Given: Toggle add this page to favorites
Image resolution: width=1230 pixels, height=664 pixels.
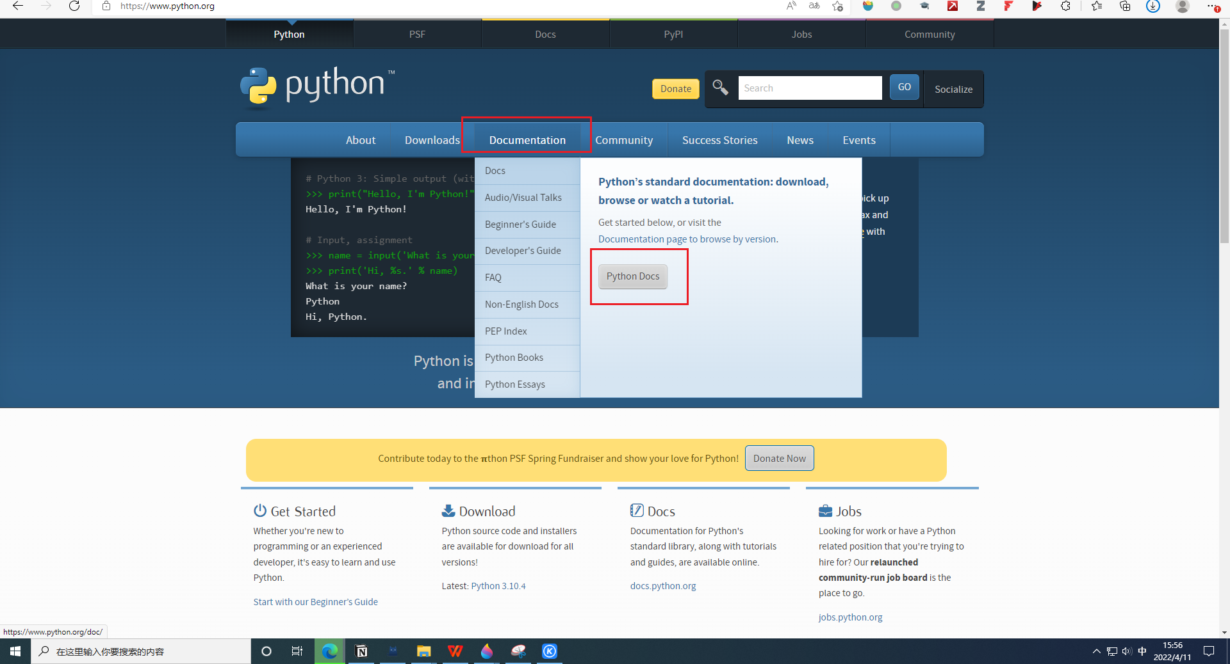Looking at the screenshot, I should pos(837,6).
